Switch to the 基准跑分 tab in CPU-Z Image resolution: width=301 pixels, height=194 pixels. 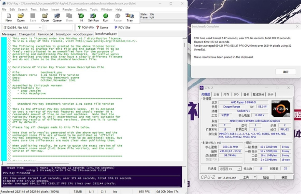click(x=258, y=94)
